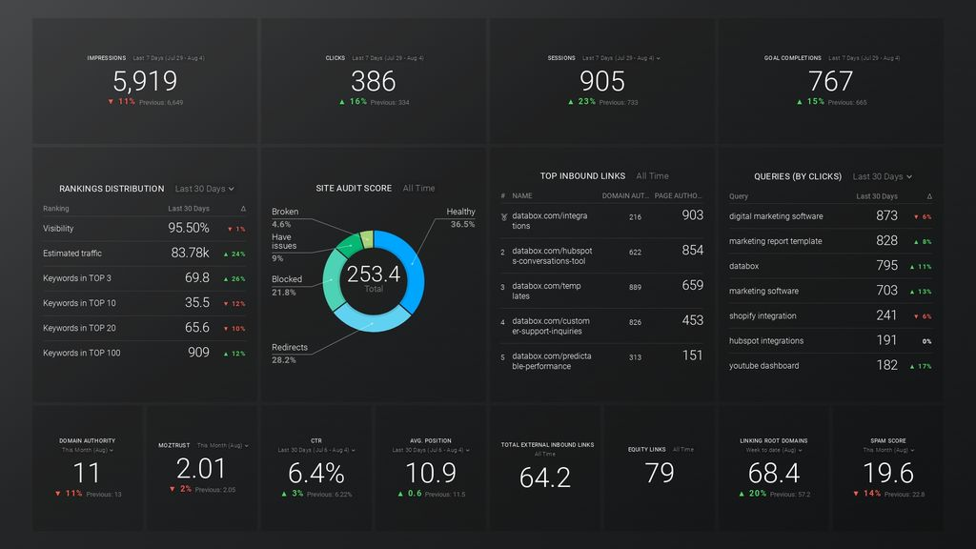Click the Ranking column header
The image size is (976, 549).
(x=56, y=209)
